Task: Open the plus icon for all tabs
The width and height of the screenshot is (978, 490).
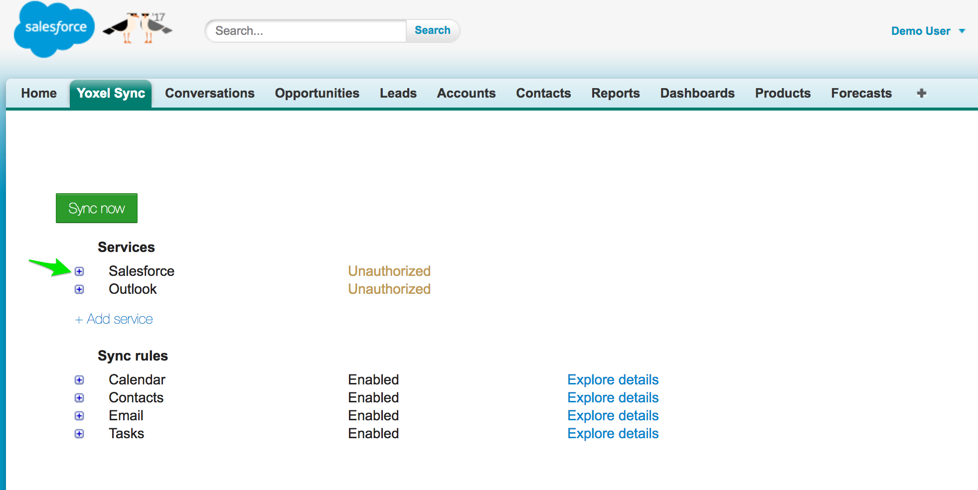Action: (x=921, y=93)
